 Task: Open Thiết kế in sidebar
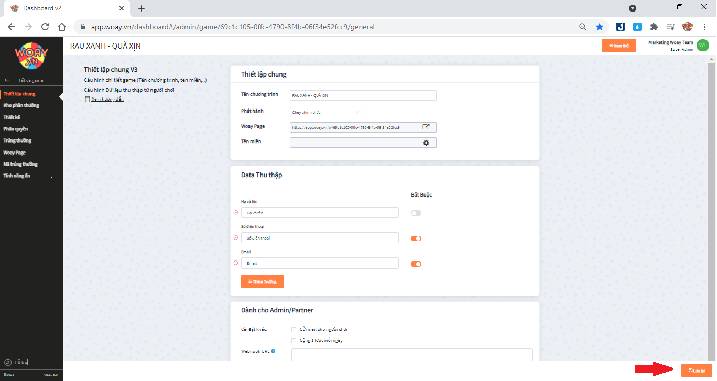click(12, 117)
